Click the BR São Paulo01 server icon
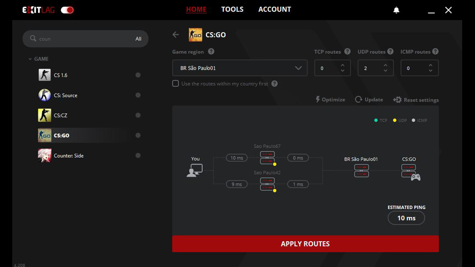475x267 pixels. coord(361,171)
